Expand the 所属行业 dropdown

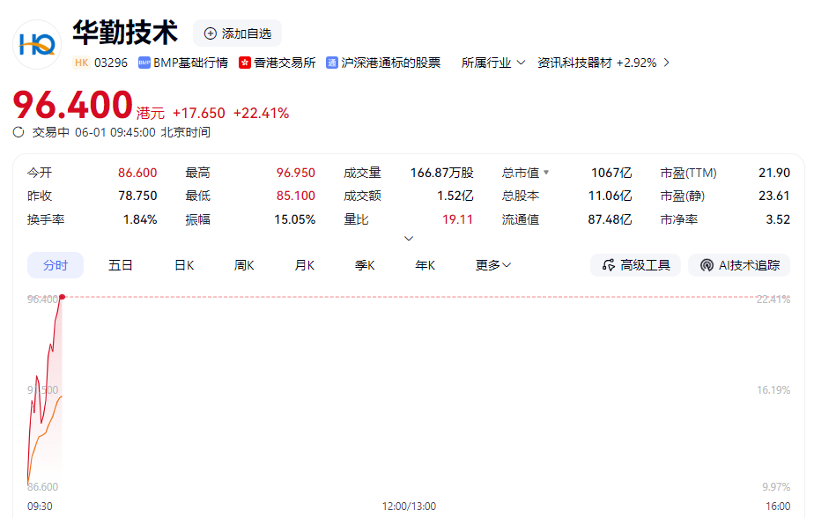click(x=493, y=63)
